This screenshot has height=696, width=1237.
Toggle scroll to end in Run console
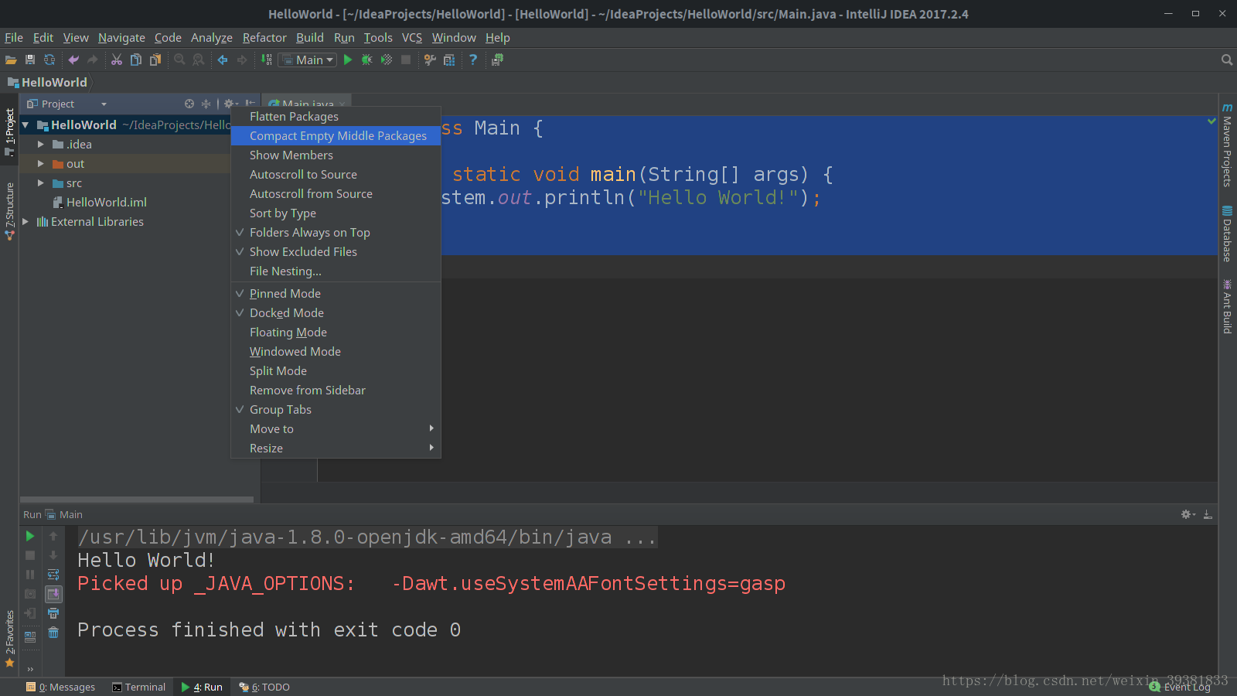point(53,594)
